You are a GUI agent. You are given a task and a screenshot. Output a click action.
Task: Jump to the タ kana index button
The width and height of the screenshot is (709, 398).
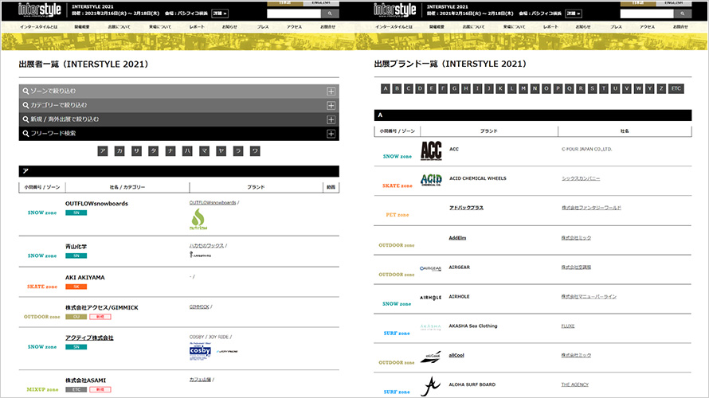pyautogui.click(x=153, y=151)
